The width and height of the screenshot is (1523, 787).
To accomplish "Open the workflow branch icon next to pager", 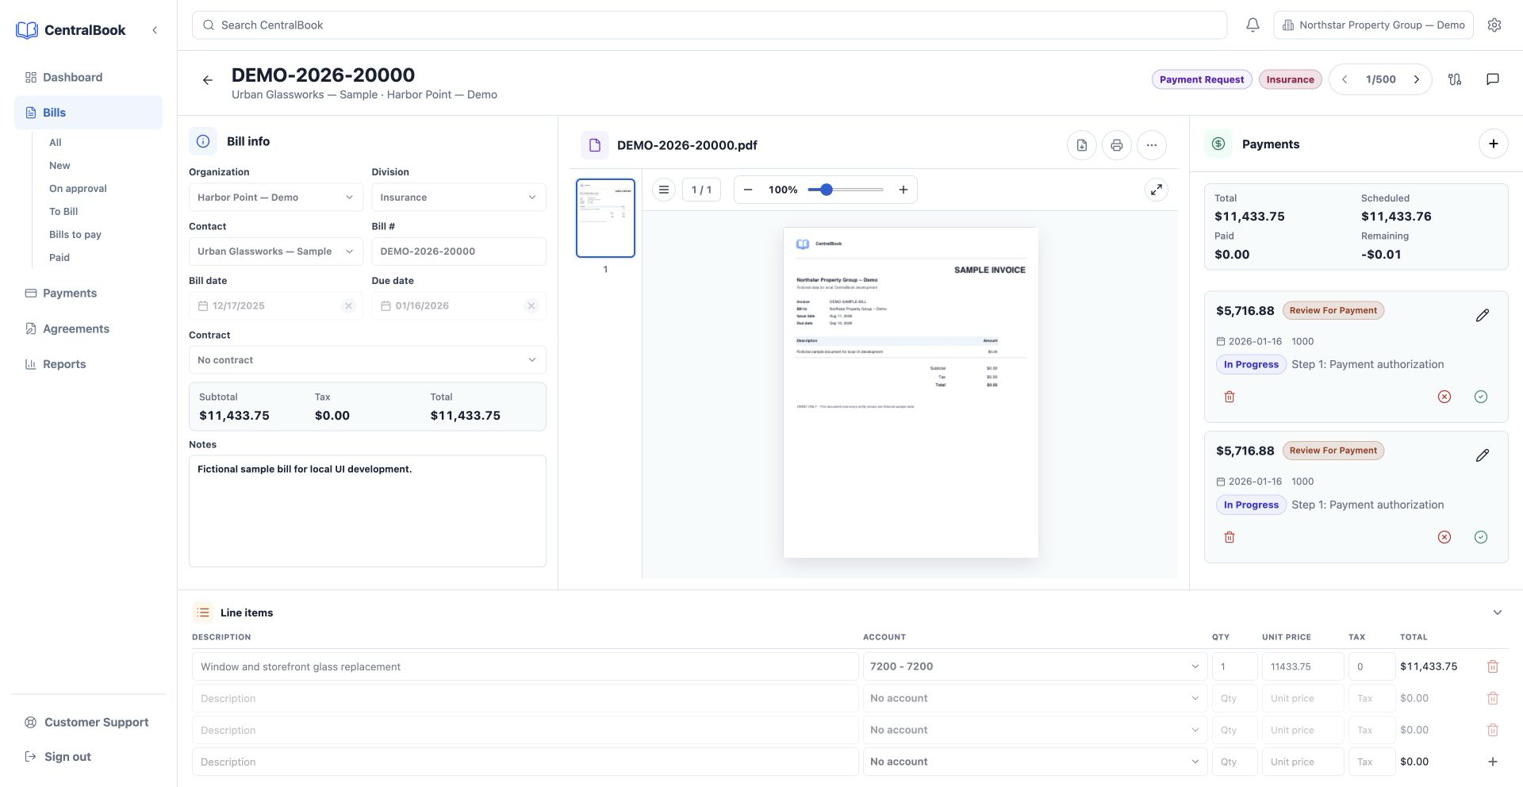I will [1455, 79].
